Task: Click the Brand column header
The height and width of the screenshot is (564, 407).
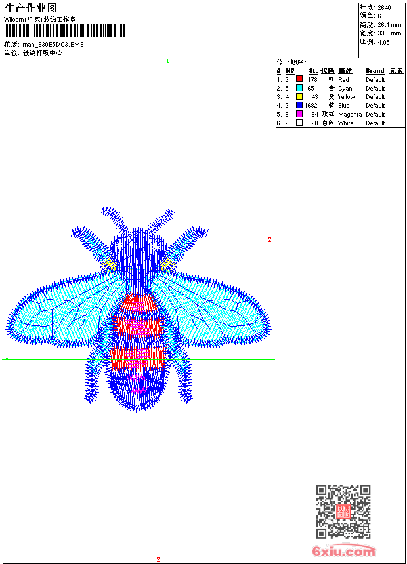Action: tap(375, 71)
